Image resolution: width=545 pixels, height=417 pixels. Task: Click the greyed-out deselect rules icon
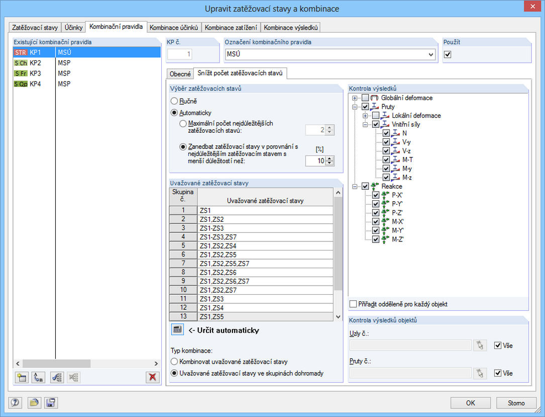pyautogui.click(x=74, y=377)
